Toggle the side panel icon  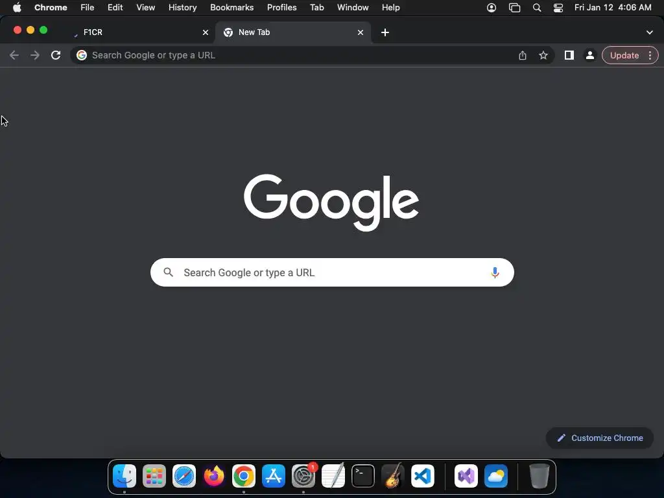tap(569, 56)
